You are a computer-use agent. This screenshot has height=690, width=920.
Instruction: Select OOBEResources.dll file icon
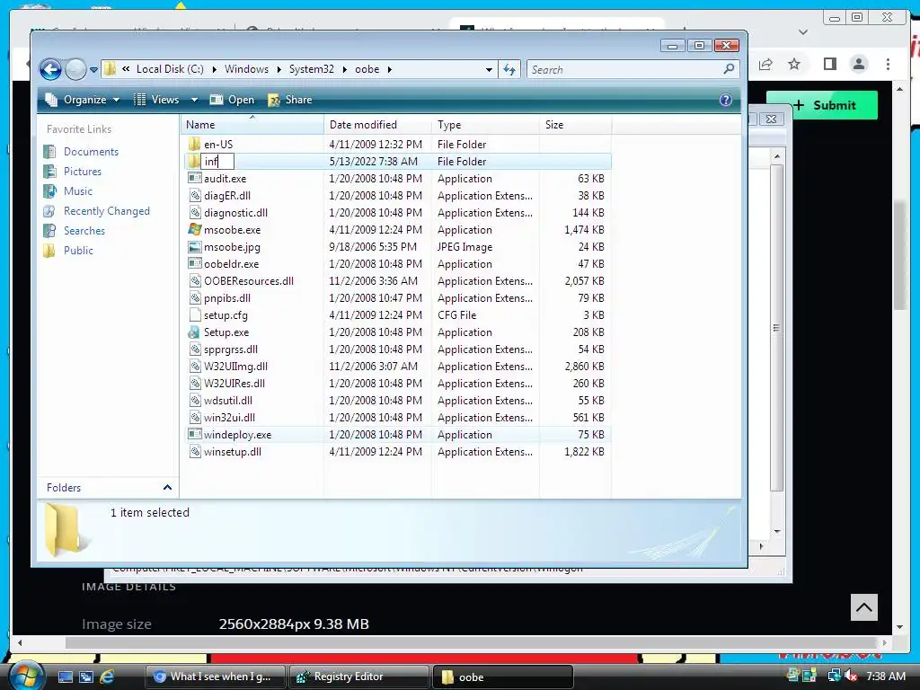194,280
